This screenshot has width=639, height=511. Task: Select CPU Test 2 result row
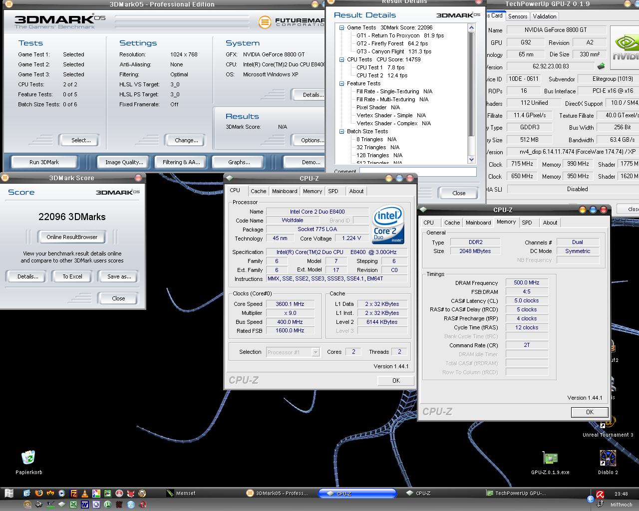382,75
